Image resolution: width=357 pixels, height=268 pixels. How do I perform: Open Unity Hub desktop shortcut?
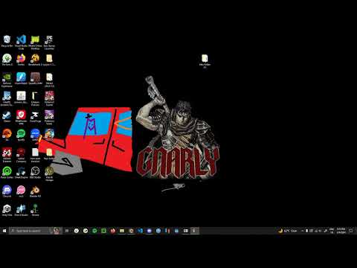click(x=7, y=211)
